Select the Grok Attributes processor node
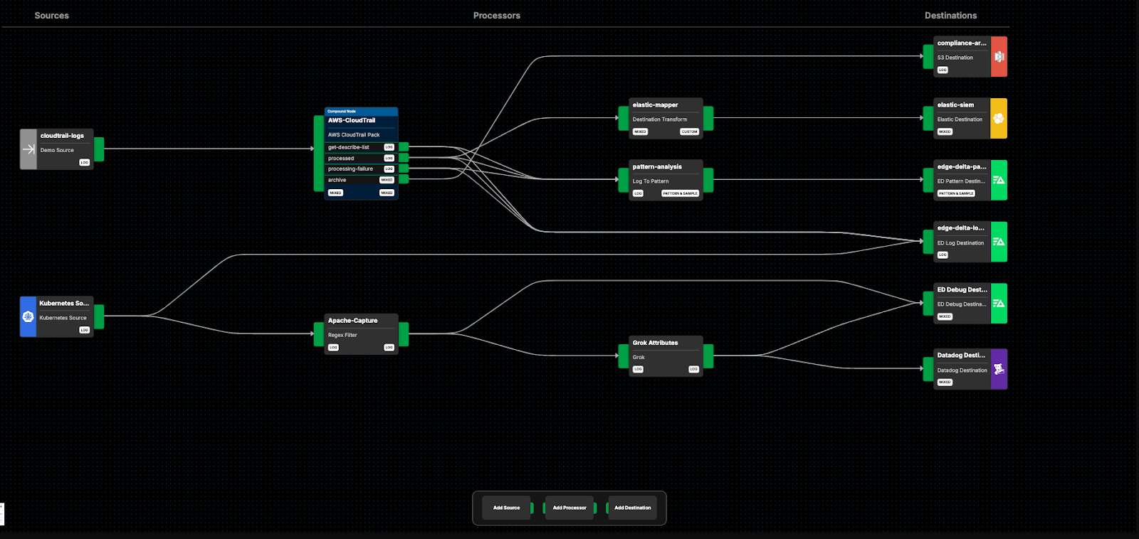 [x=666, y=356]
